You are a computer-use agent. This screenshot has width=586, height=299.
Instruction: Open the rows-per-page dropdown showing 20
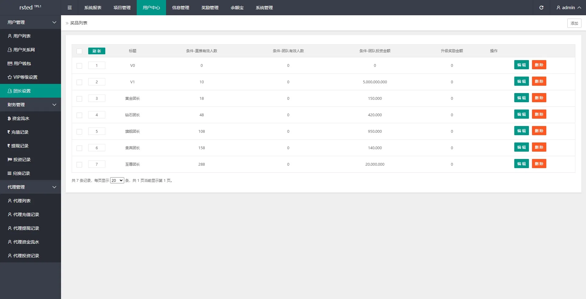pos(117,181)
